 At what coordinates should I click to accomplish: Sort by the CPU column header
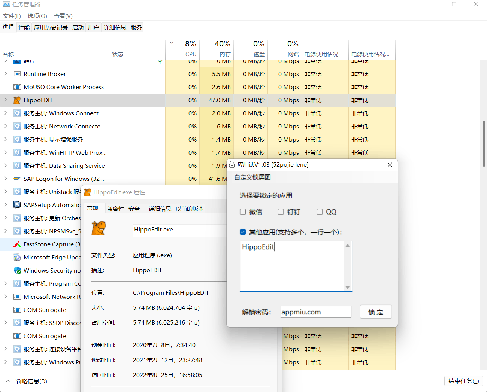(x=182, y=49)
